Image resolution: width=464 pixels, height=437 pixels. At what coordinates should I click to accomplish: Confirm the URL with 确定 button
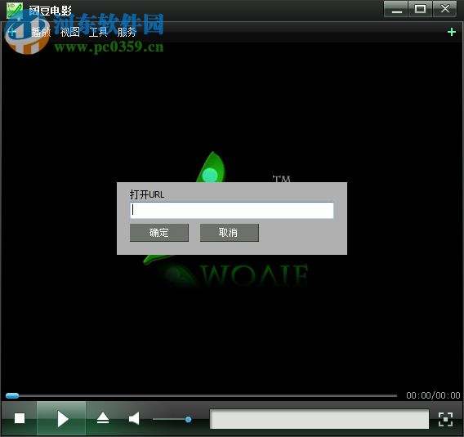tap(159, 233)
